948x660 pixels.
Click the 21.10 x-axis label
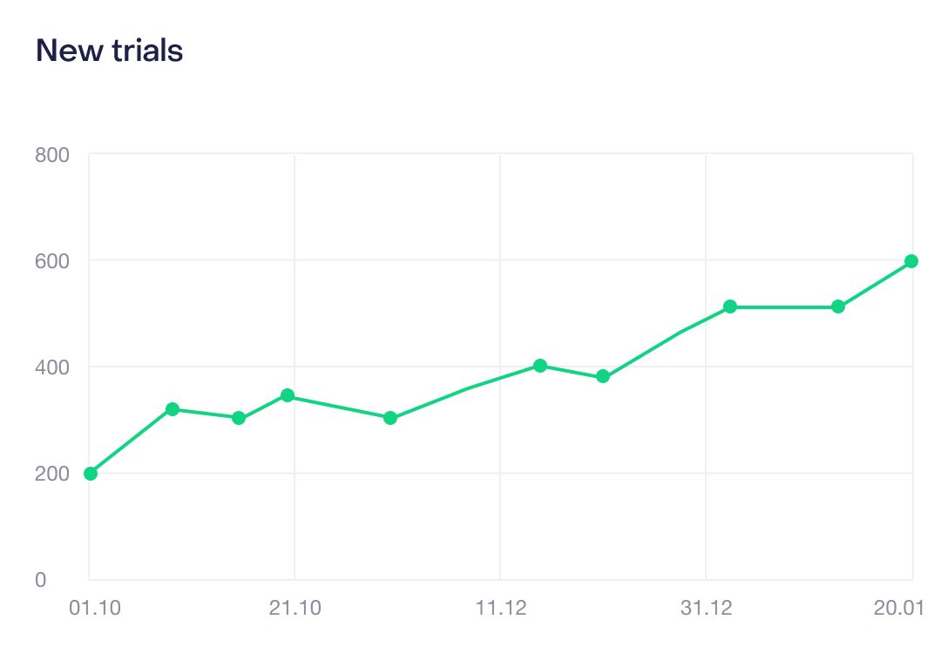(295, 608)
